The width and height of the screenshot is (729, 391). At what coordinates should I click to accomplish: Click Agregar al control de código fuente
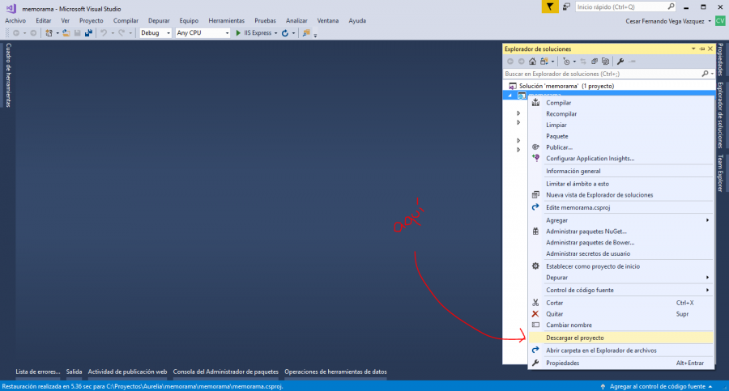point(657,386)
